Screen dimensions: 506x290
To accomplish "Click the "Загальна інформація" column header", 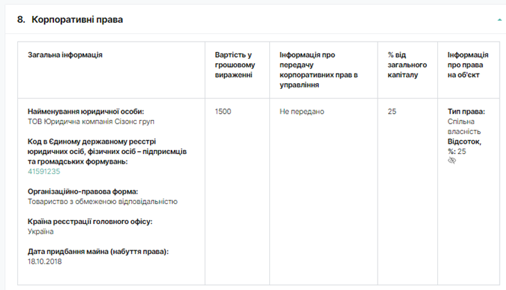I will pyautogui.click(x=65, y=55).
